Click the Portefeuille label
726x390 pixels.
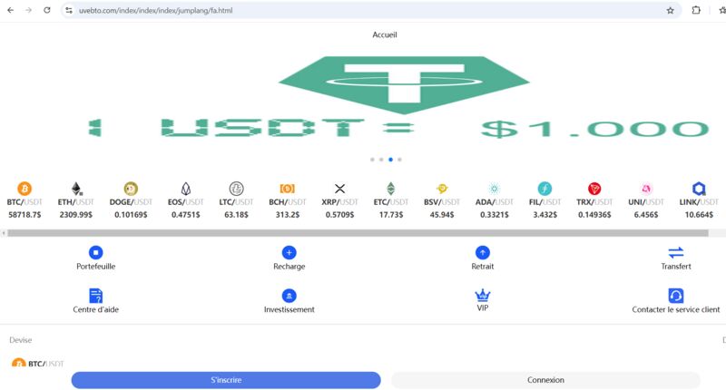point(96,267)
